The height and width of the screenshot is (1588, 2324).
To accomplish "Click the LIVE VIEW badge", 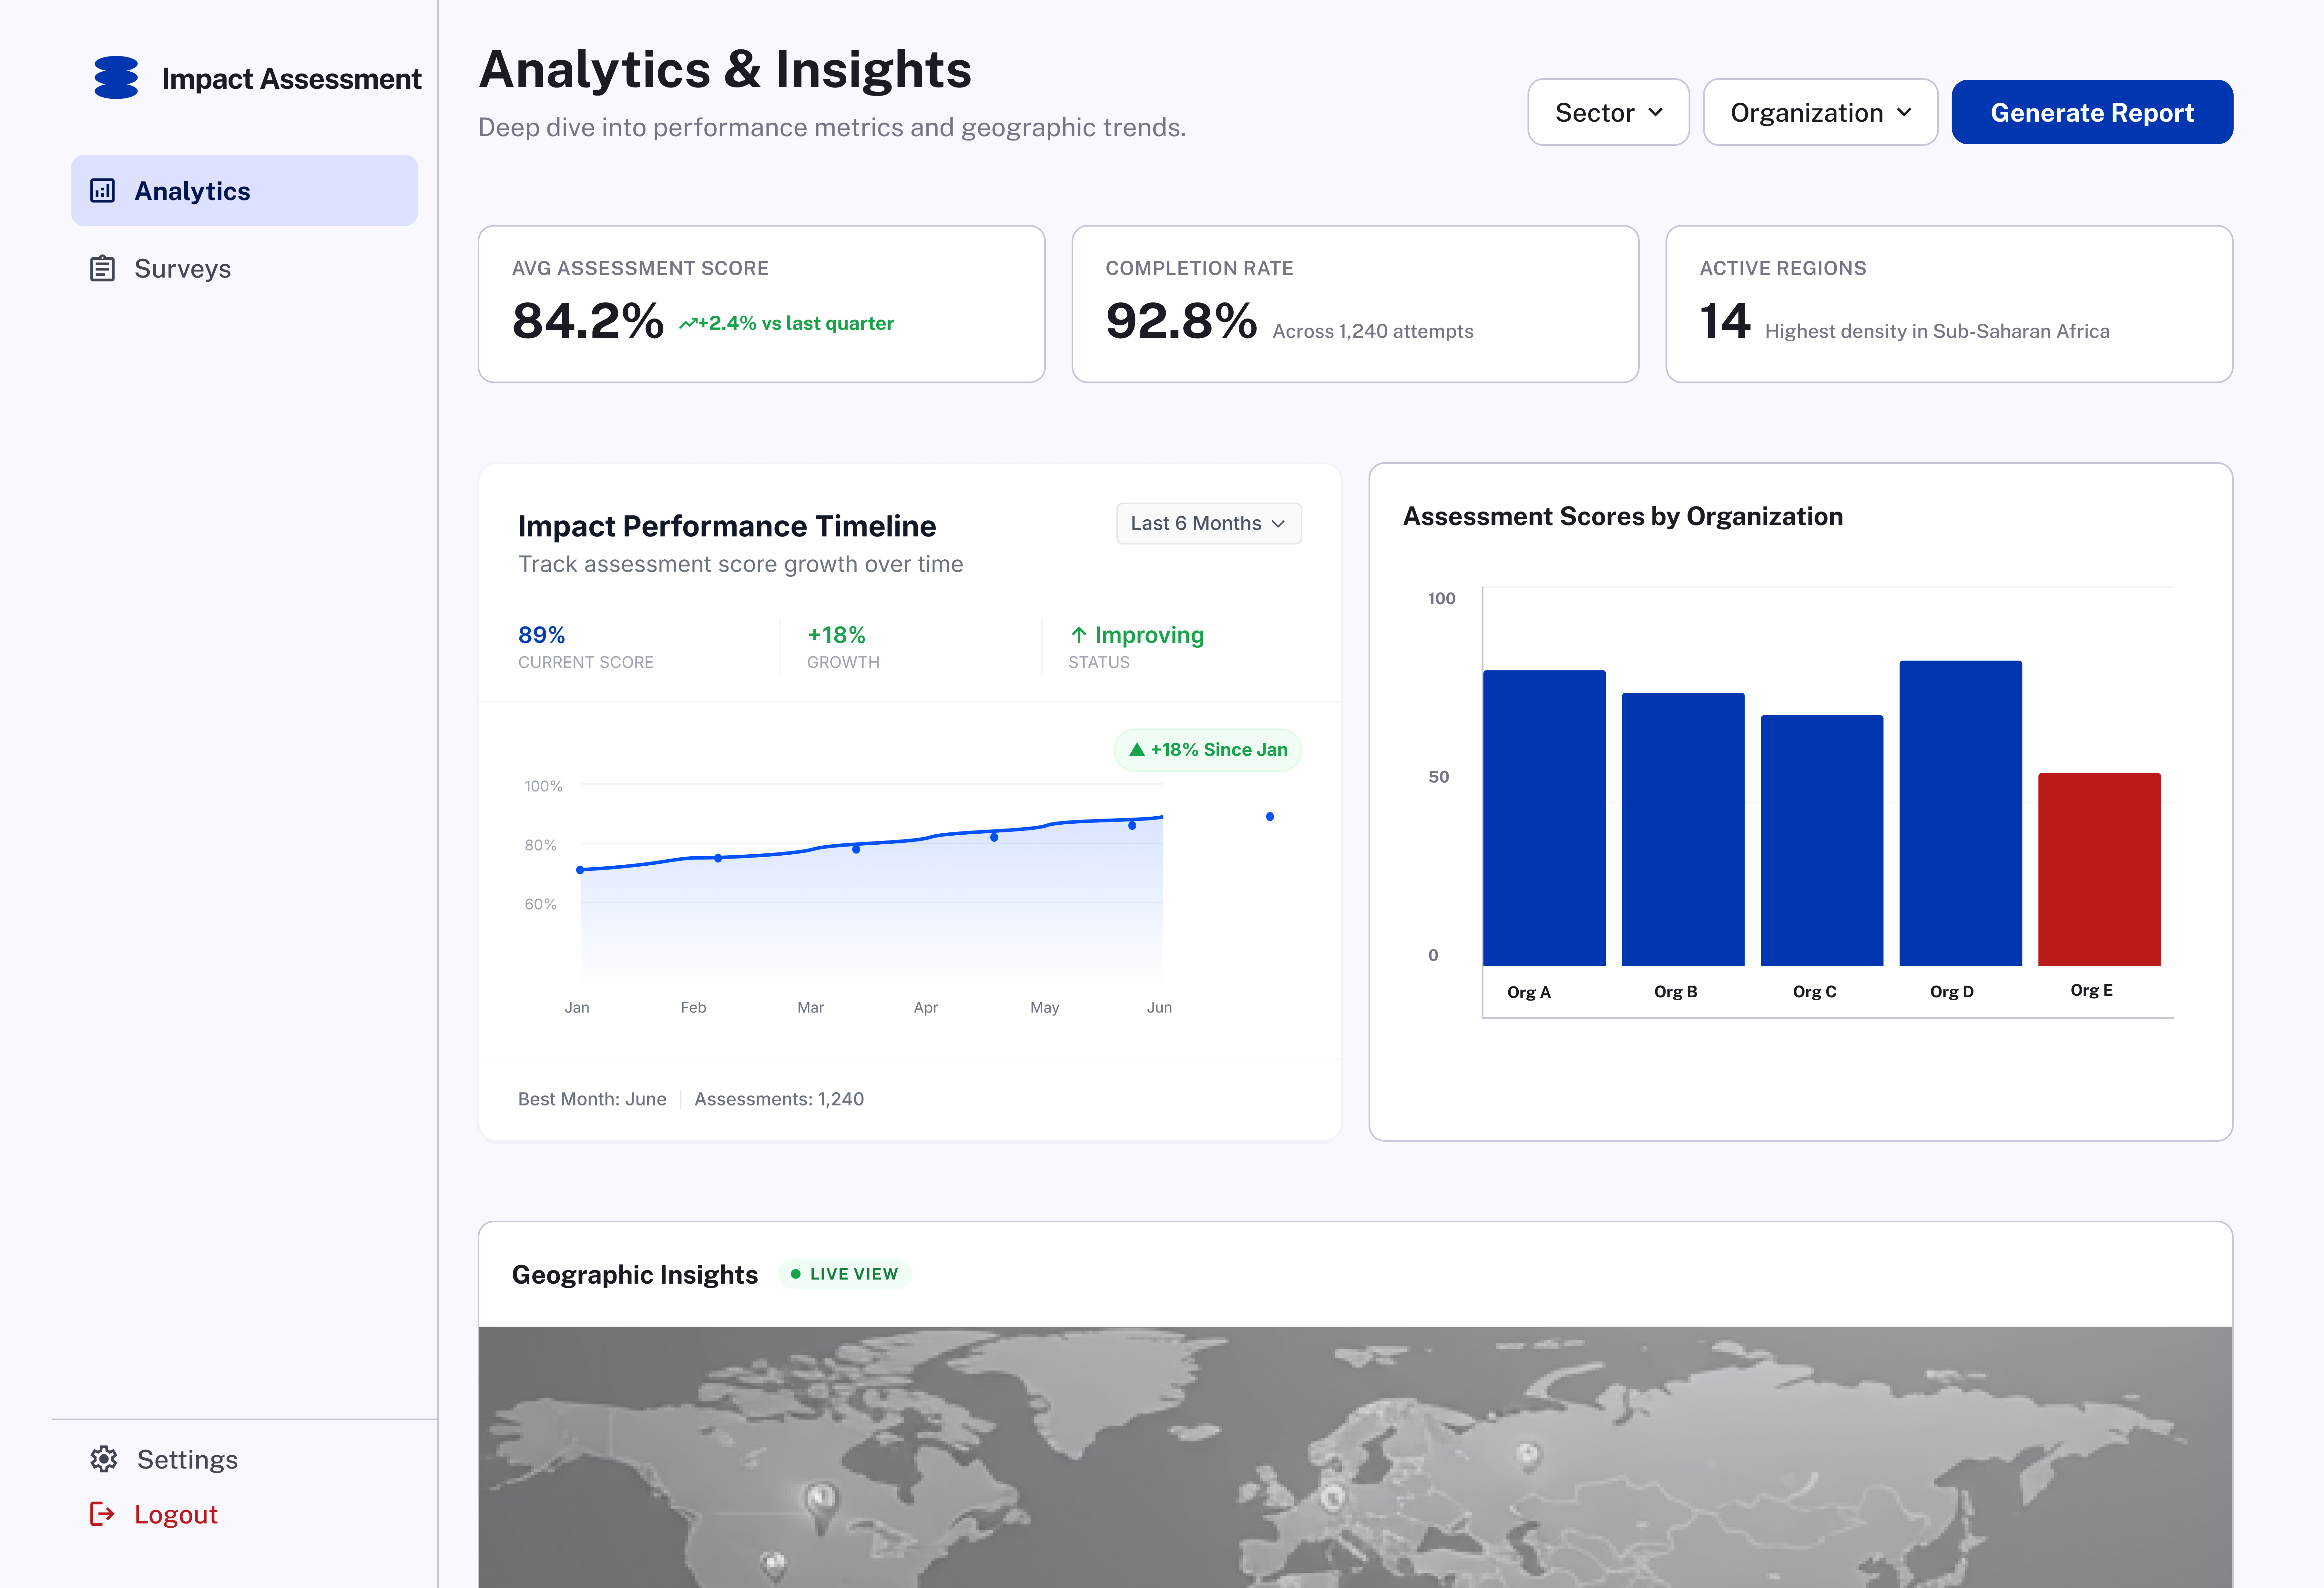I will click(x=845, y=1274).
